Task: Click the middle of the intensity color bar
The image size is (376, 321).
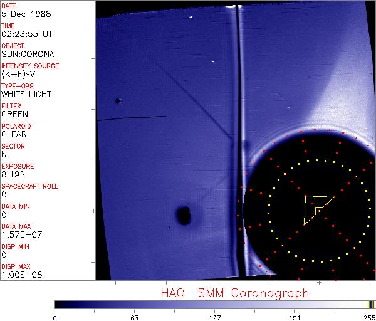Action: [214, 304]
